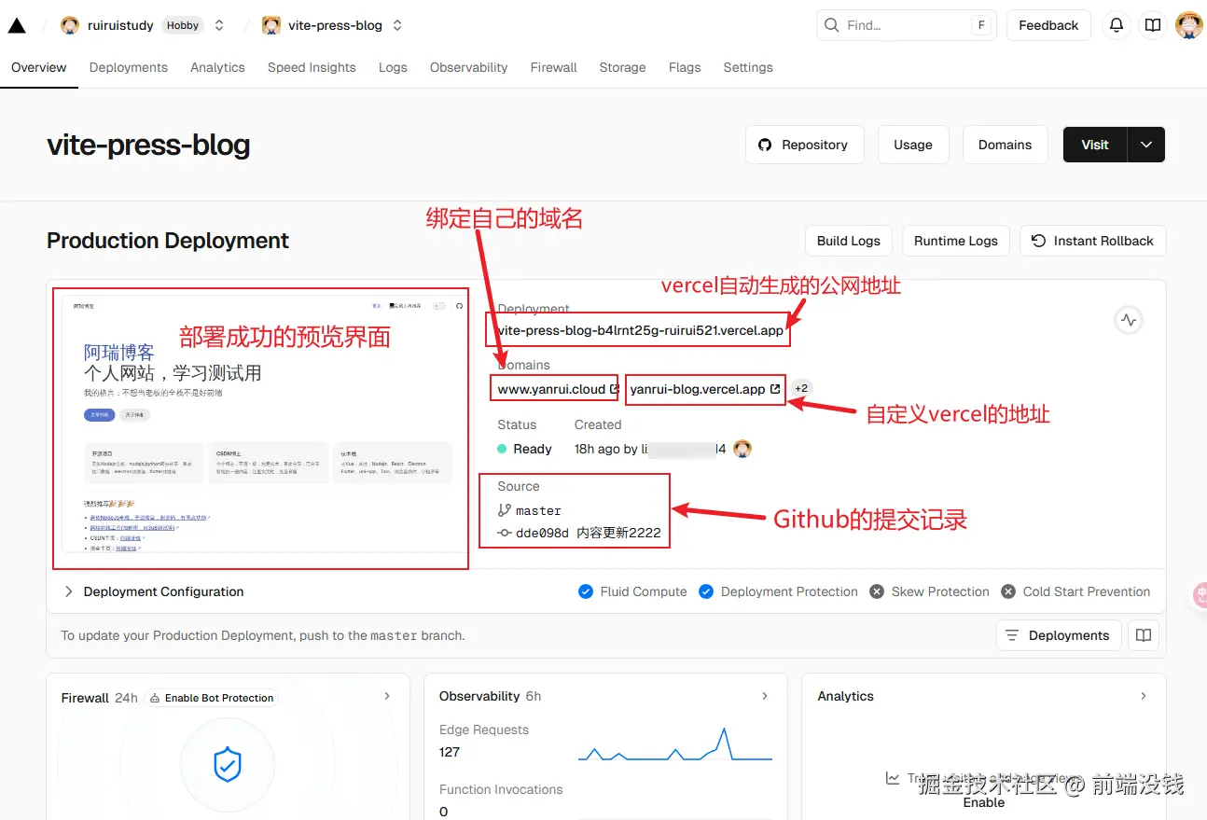
Task: Click the deployer avatar next to Created info
Action: pos(742,449)
